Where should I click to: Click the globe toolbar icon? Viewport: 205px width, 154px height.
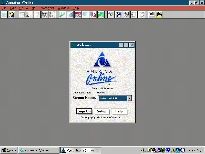[85, 15]
